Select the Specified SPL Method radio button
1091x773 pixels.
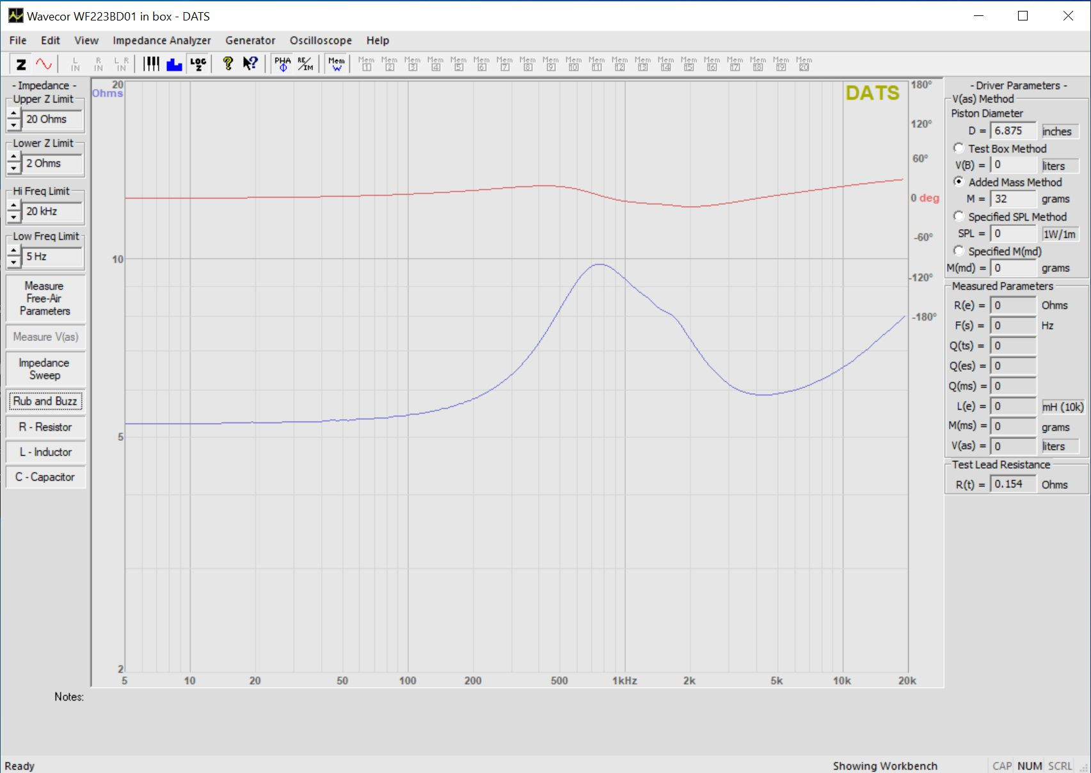pyautogui.click(x=959, y=216)
